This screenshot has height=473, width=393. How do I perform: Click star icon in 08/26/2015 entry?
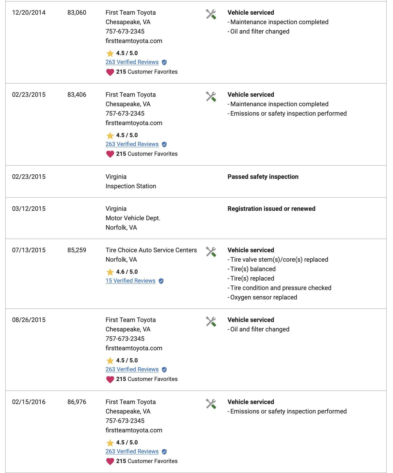tap(110, 361)
